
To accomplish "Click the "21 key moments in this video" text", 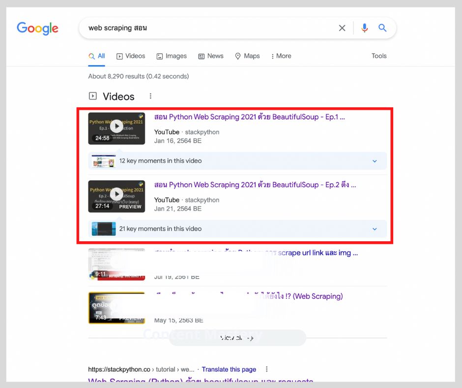I will 161,229.
